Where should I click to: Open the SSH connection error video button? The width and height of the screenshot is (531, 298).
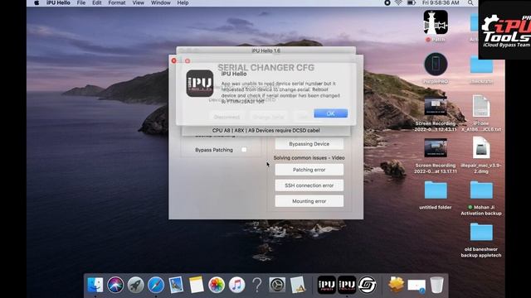(x=309, y=185)
